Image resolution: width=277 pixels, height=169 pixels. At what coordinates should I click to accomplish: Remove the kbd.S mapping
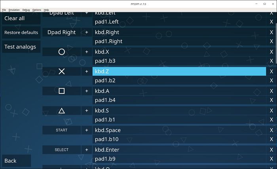coord(271,111)
